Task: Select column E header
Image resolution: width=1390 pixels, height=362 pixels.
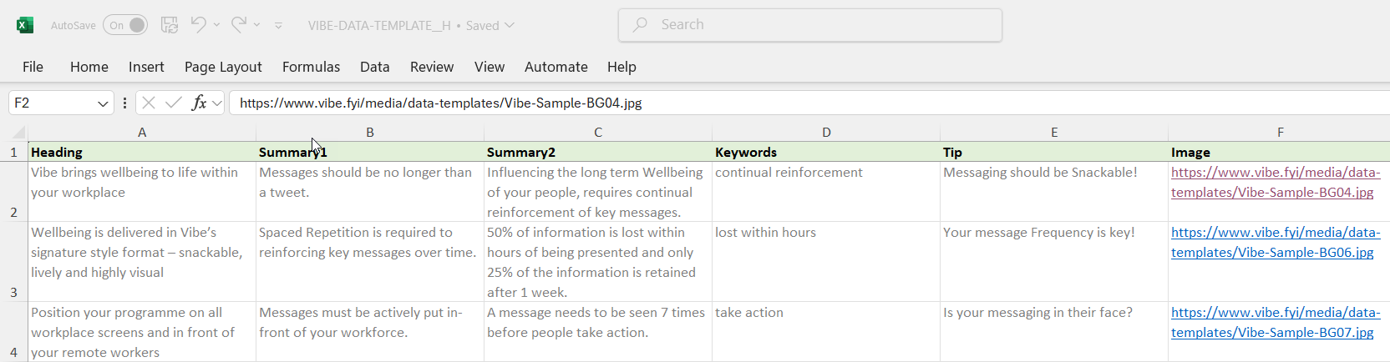Action: (x=1054, y=133)
